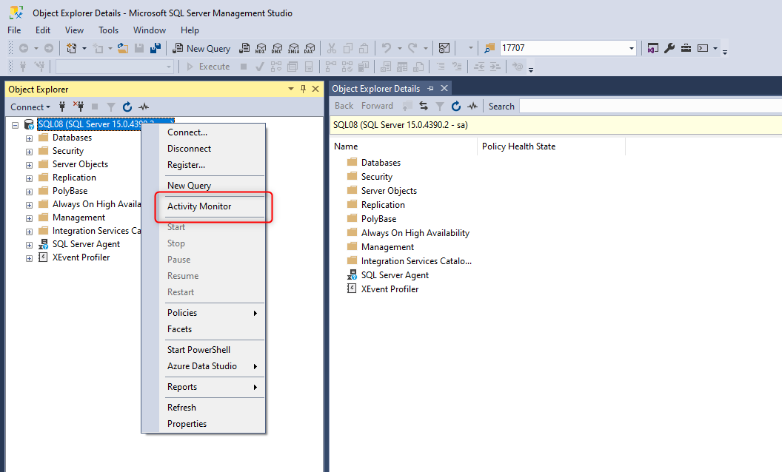782x472 pixels.
Task: Open the New Project dropdown arrow
Action: [x=84, y=48]
